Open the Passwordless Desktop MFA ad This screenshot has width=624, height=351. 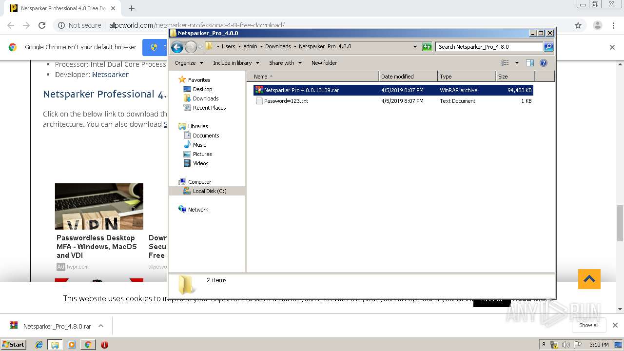pyautogui.click(x=99, y=227)
